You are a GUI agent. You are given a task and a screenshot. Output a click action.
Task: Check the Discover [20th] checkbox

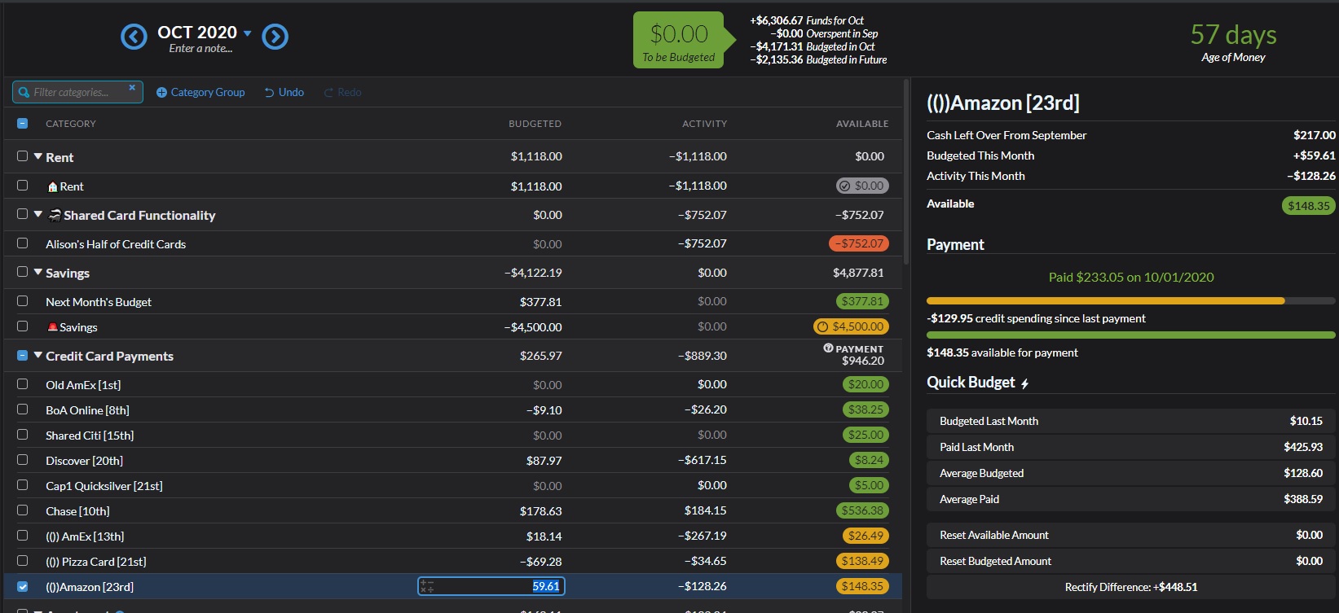(22, 460)
